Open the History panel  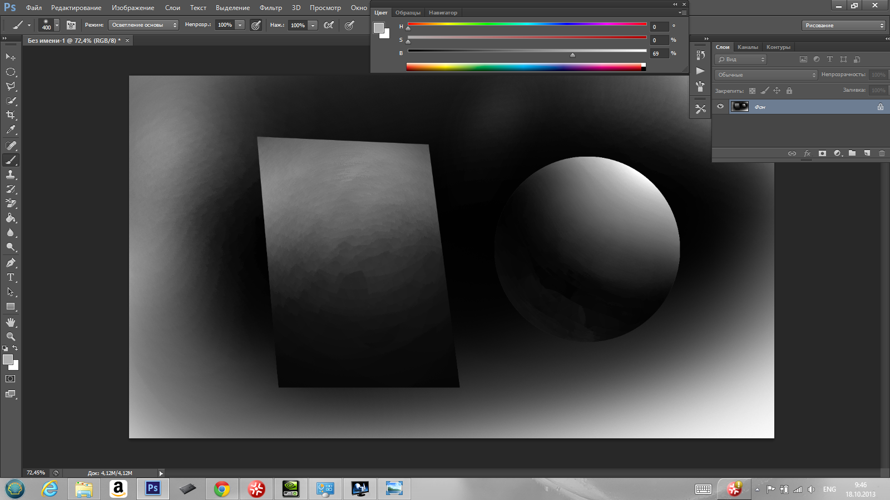click(700, 55)
